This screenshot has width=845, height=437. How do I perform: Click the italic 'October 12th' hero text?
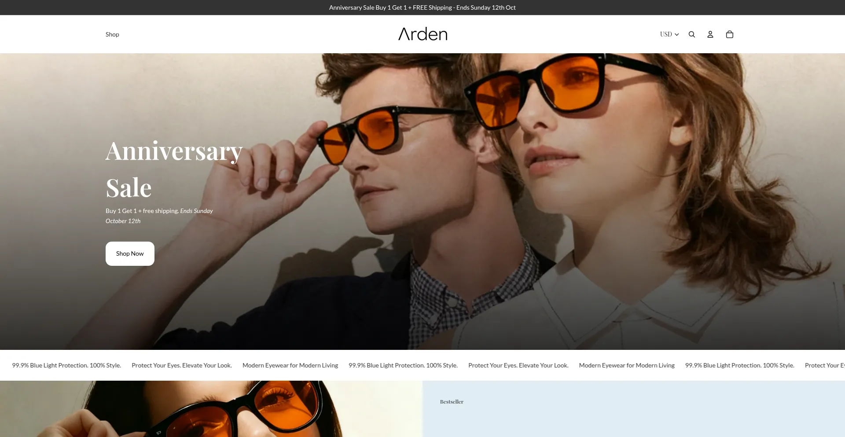[123, 221]
